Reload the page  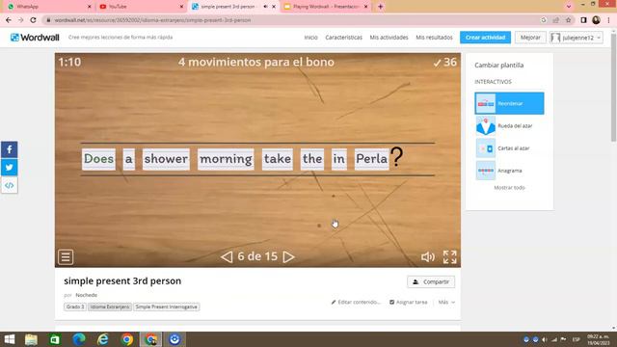click(33, 20)
